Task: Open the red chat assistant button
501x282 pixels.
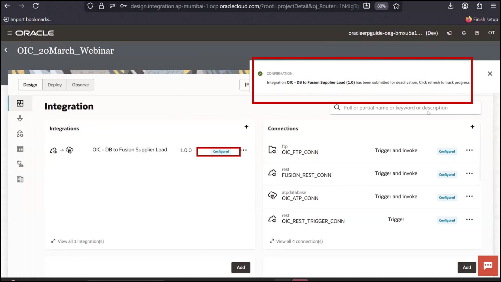Action: (488, 266)
